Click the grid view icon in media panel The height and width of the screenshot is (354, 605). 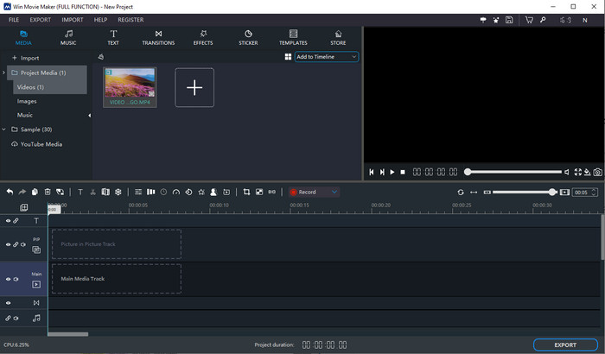click(x=288, y=57)
